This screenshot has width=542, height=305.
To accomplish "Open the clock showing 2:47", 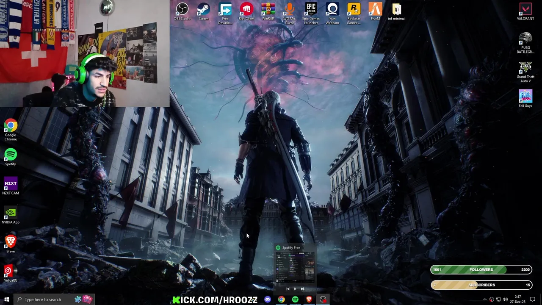I will click(x=518, y=299).
